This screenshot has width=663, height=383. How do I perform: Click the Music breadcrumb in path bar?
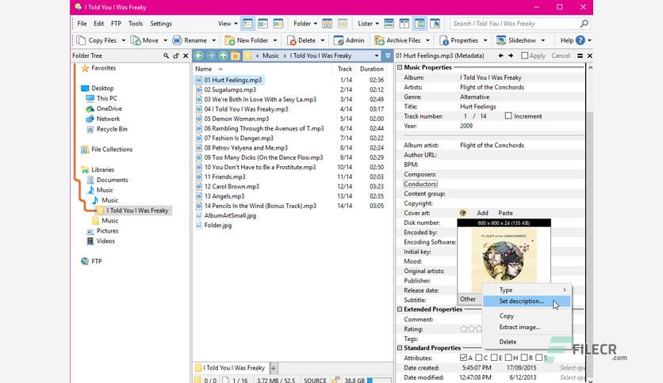point(270,55)
